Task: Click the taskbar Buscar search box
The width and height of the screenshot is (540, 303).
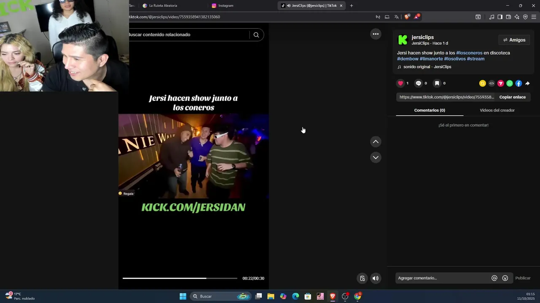Action: [221, 296]
